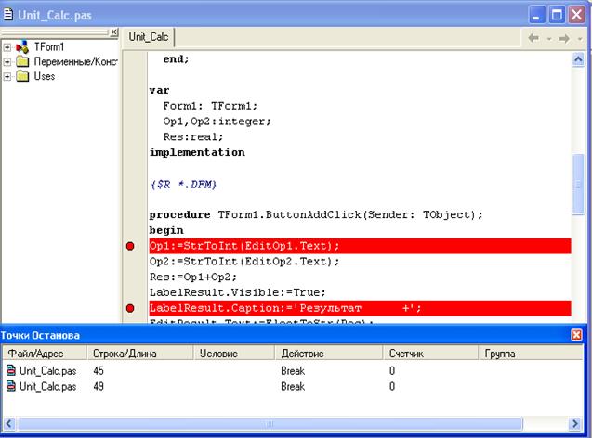This screenshot has width=592, height=438.
Task: Sort by the Файл/Адрес column header
Action: tap(45, 354)
